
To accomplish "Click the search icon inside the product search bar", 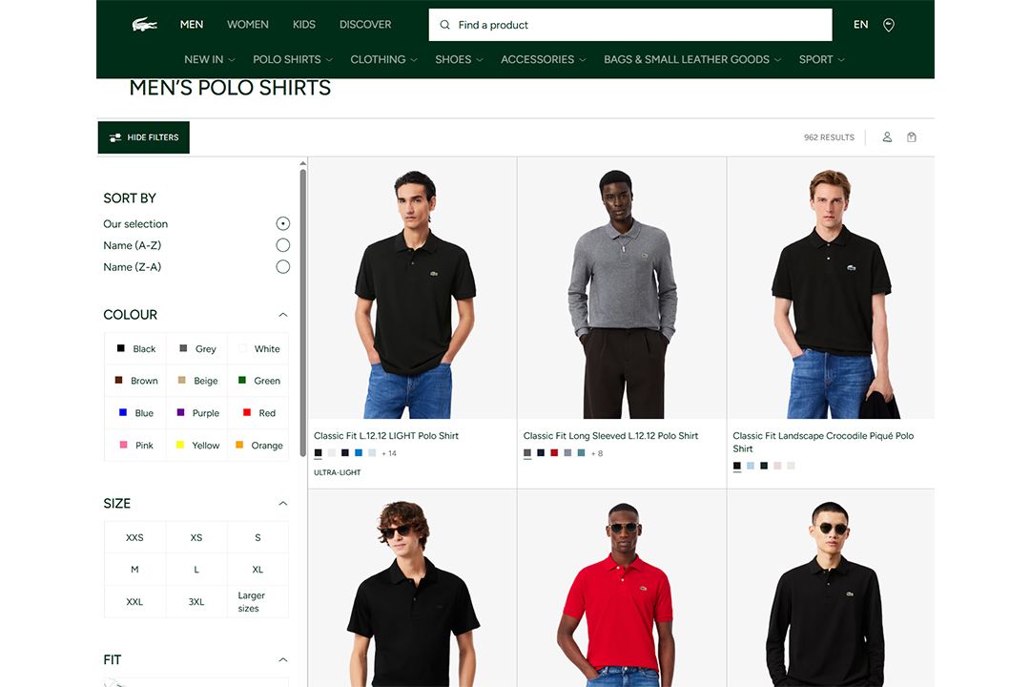I will pyautogui.click(x=444, y=25).
